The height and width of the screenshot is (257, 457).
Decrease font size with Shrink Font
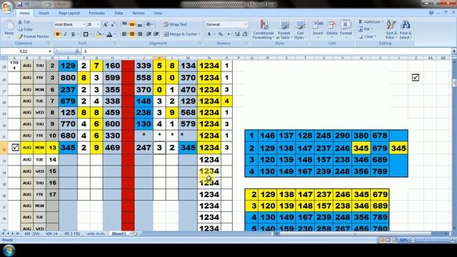113,24
